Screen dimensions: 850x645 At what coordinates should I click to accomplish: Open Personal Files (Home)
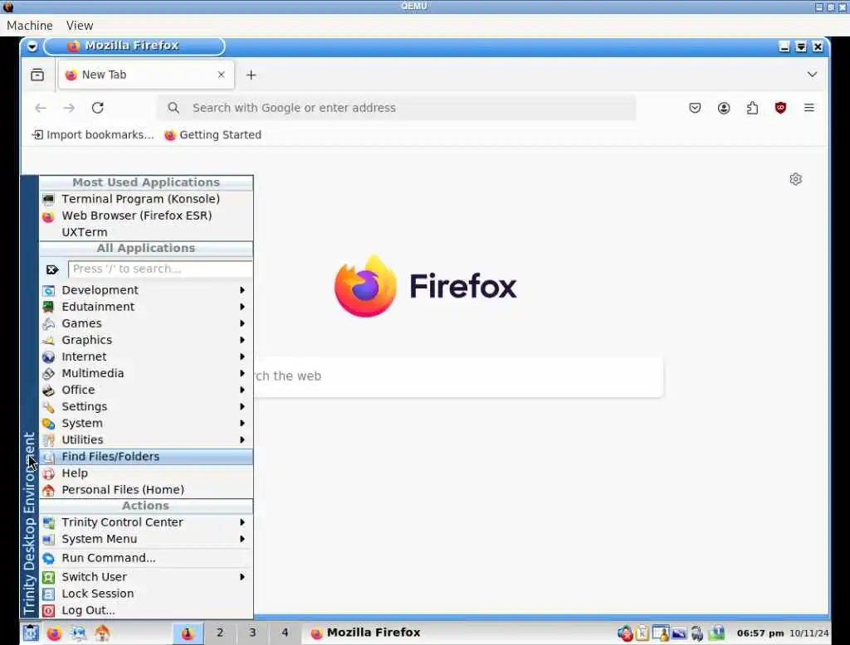coord(146,490)
